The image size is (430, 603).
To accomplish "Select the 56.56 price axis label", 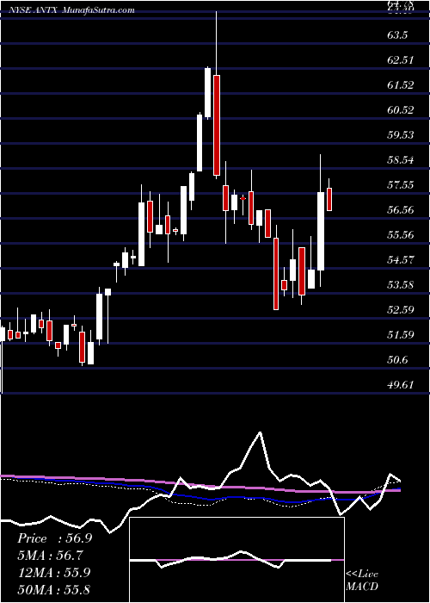I will click(402, 210).
